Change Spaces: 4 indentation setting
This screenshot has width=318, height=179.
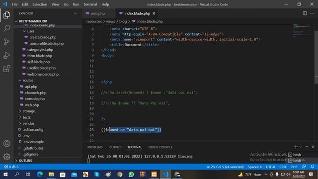point(254,167)
